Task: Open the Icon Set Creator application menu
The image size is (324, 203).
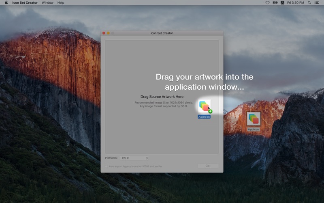Action: tap(25, 2)
